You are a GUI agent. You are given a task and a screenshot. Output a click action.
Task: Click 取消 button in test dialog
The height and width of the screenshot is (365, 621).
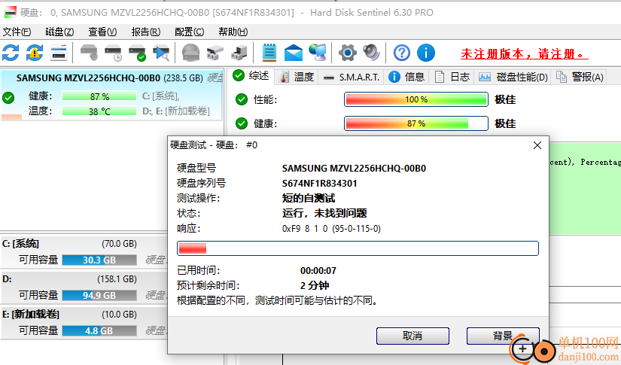tap(412, 336)
